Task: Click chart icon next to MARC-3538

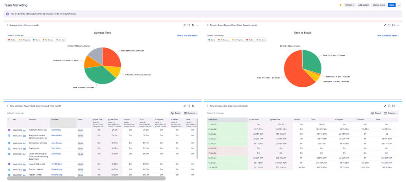Action: click(25, 130)
